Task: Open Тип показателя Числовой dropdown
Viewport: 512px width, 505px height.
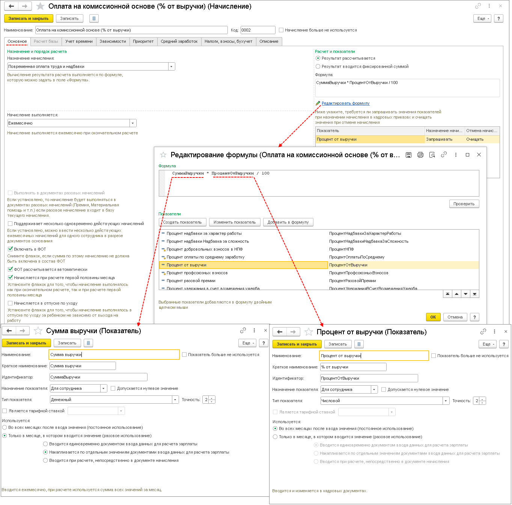Action: pyautogui.click(x=446, y=401)
